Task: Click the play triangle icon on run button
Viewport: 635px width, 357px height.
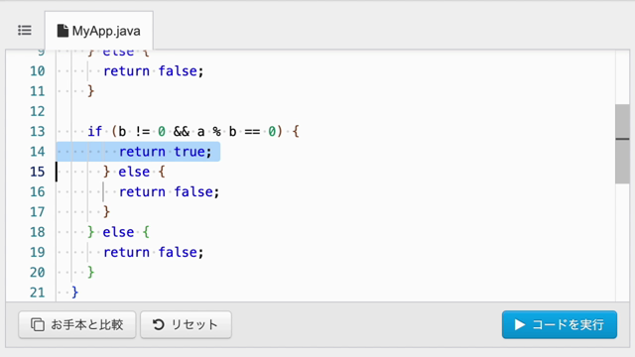Action: (520, 324)
